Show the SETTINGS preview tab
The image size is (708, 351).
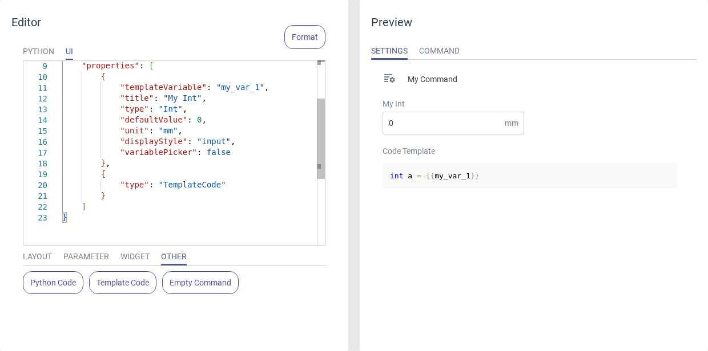coord(389,51)
